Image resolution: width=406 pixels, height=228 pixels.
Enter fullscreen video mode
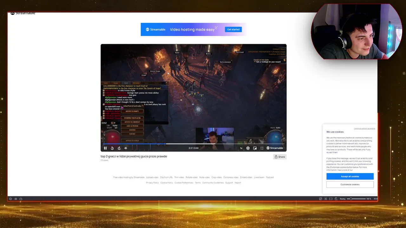click(x=262, y=148)
